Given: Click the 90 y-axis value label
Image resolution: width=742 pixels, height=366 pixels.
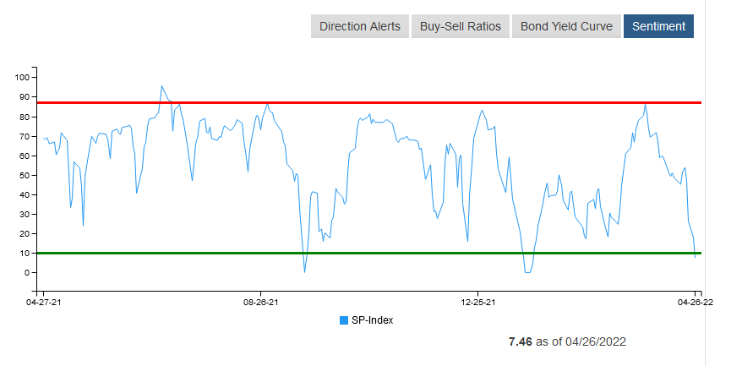Looking at the screenshot, I should pos(25,96).
